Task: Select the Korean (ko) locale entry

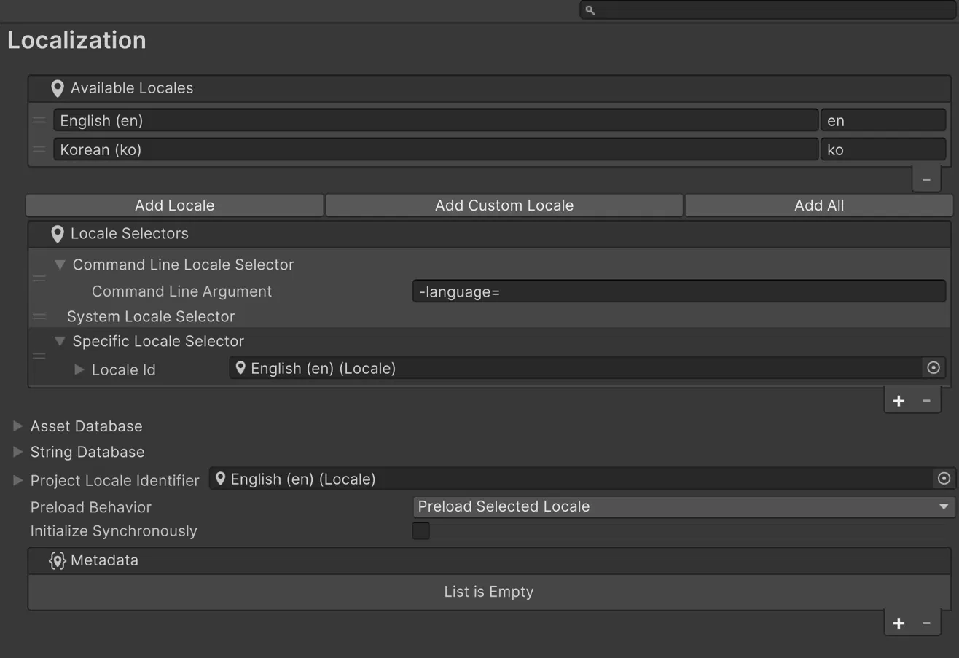Action: click(436, 149)
